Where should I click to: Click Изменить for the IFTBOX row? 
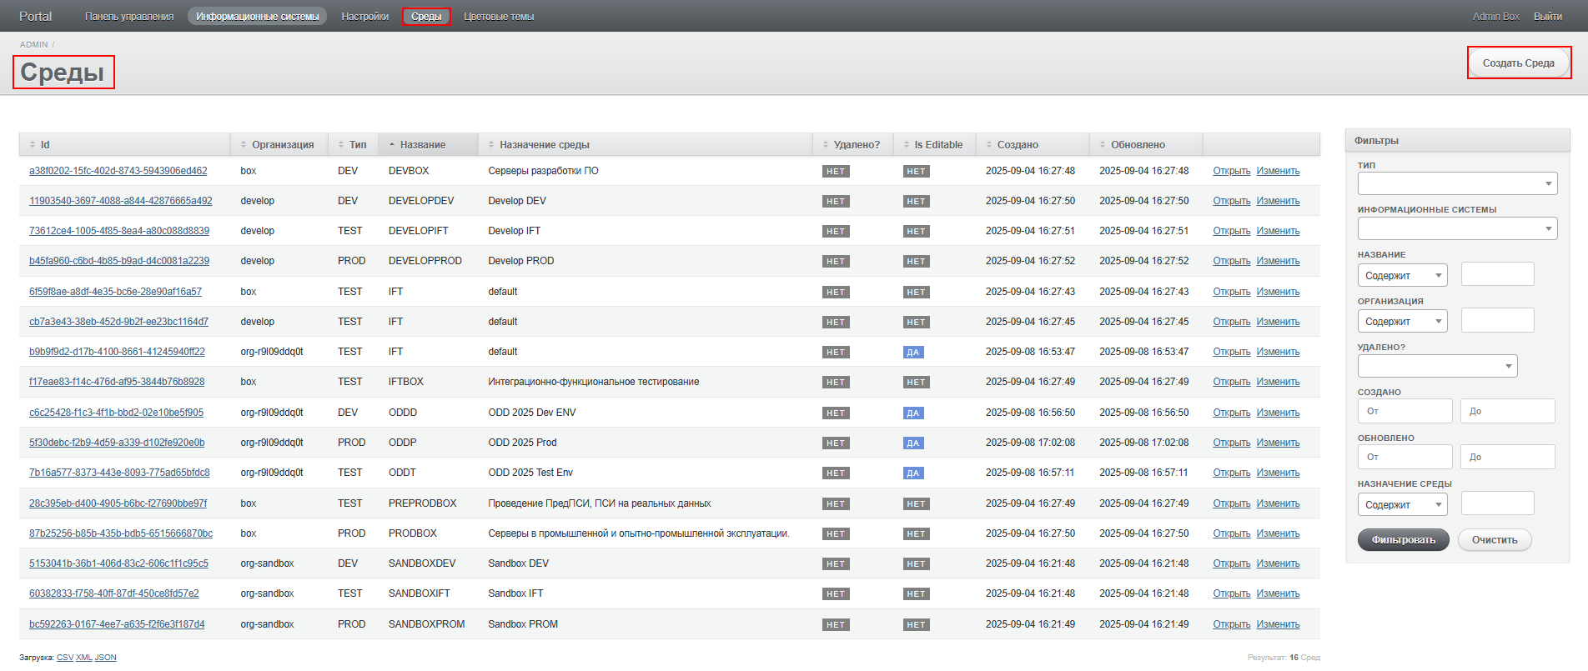[x=1279, y=382]
